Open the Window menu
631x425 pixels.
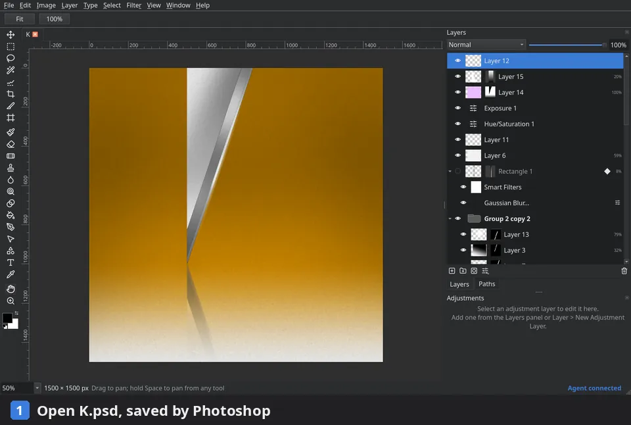(178, 5)
